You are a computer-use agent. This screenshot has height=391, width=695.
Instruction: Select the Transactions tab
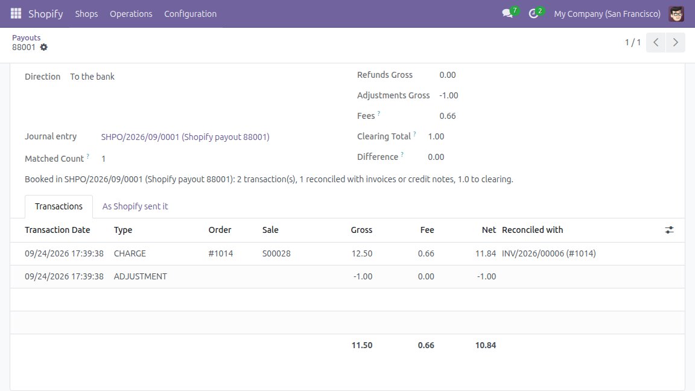coord(59,206)
